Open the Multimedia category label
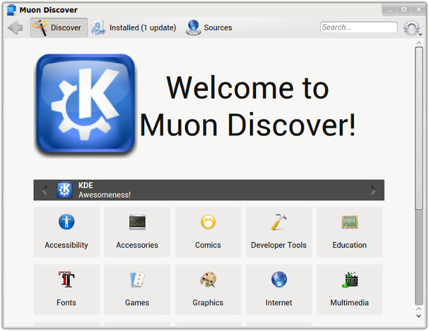 click(349, 303)
